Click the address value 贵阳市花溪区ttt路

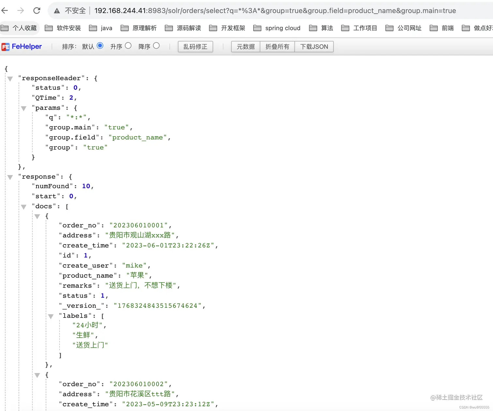click(140, 394)
